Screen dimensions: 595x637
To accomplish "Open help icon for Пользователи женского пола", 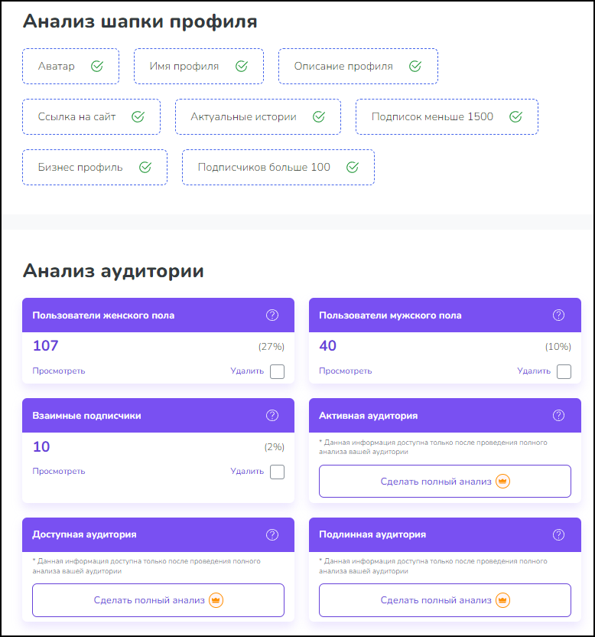I will click(x=272, y=315).
